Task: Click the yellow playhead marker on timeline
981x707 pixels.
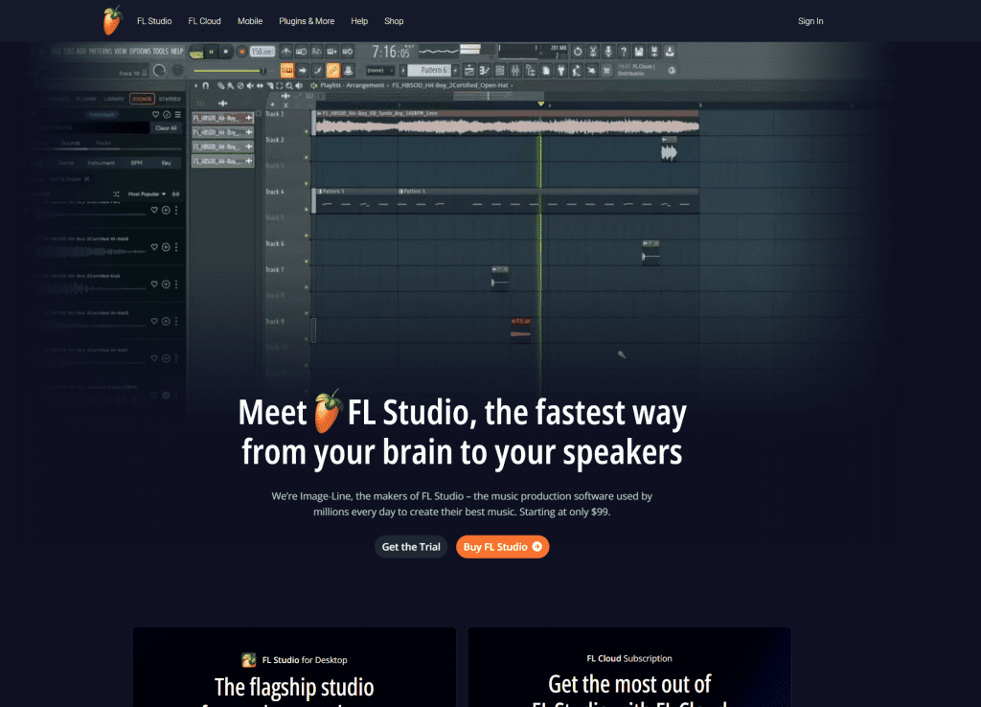Action: (541, 103)
